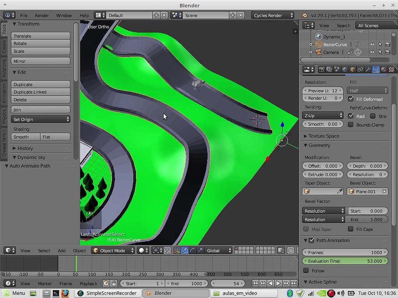Click the Translate button
Viewport: 398px width, 298px height.
click(x=41, y=36)
